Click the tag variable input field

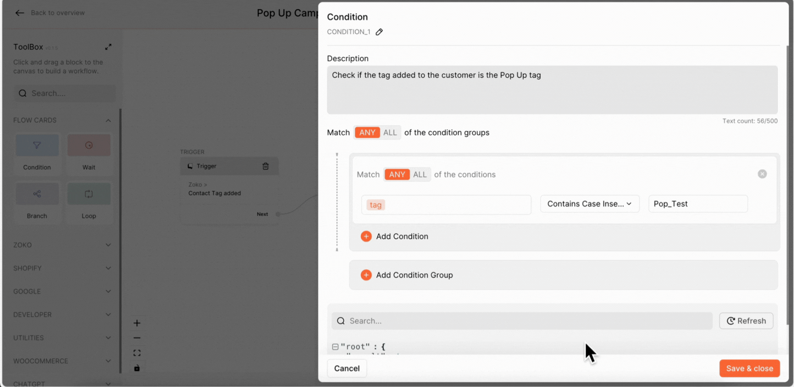(446, 205)
